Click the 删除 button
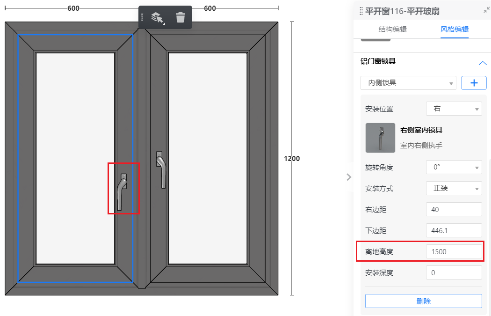 point(423,301)
